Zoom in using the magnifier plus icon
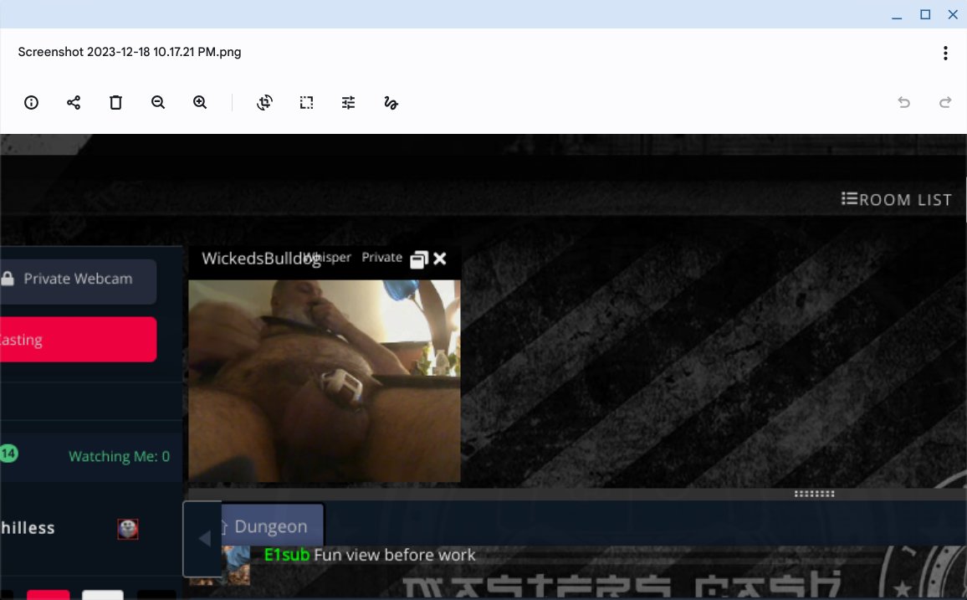 pos(200,102)
